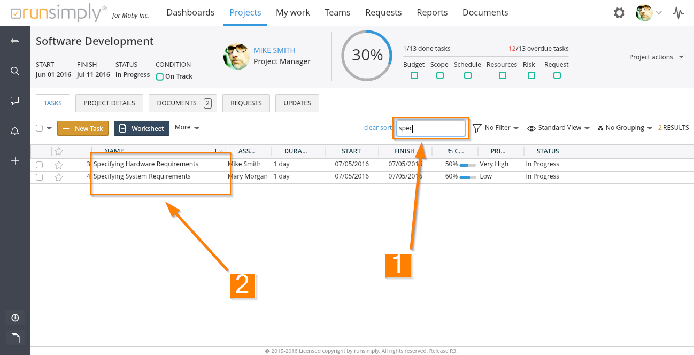Check the Specifying System Requirements row checkbox

click(x=39, y=177)
